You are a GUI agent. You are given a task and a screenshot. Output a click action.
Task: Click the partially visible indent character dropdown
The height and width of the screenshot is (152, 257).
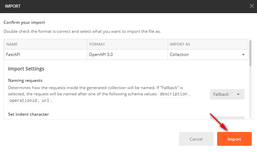click(x=227, y=118)
